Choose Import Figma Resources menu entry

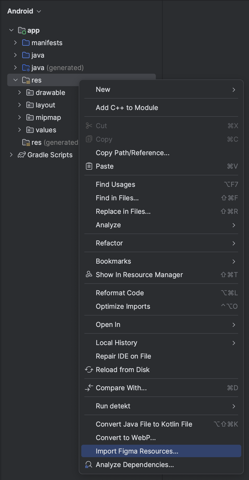pos(137,451)
